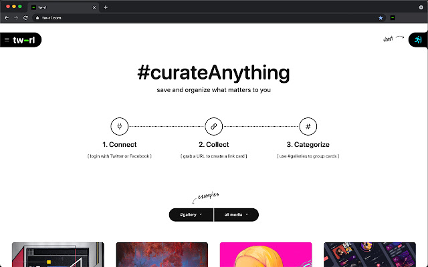Open the pink background blonde figure thumbnail

[266, 254]
